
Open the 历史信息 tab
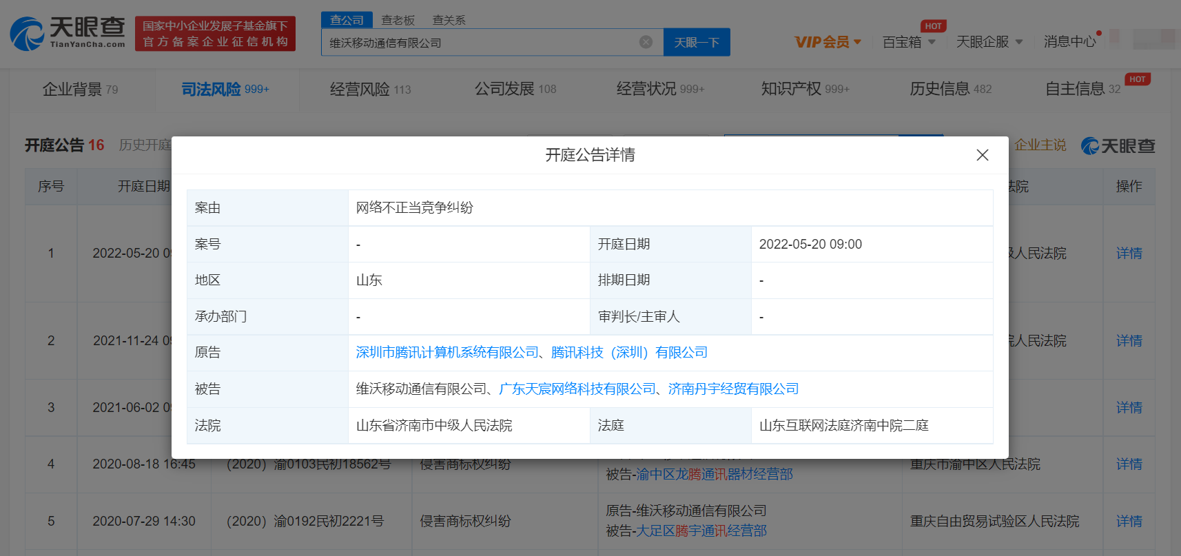950,89
